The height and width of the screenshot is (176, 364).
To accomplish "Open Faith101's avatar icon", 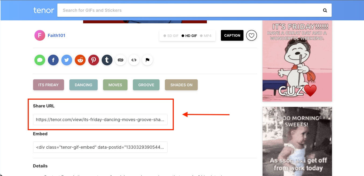I will point(40,35).
